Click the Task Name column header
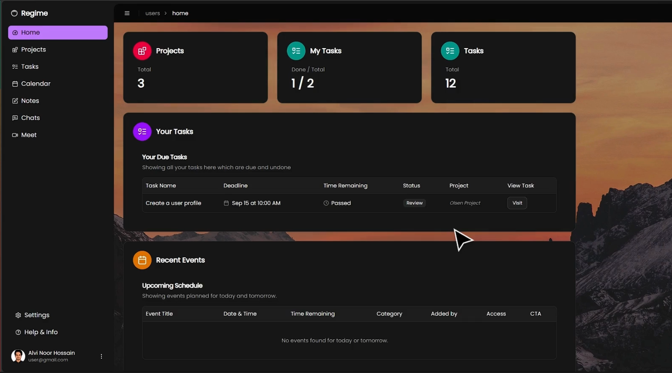This screenshot has width=672, height=373. [161, 186]
